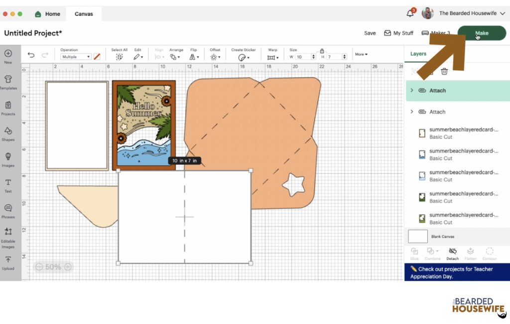Open the Operation dropdown showing Multiple
This screenshot has height=324, width=510.
tap(76, 57)
